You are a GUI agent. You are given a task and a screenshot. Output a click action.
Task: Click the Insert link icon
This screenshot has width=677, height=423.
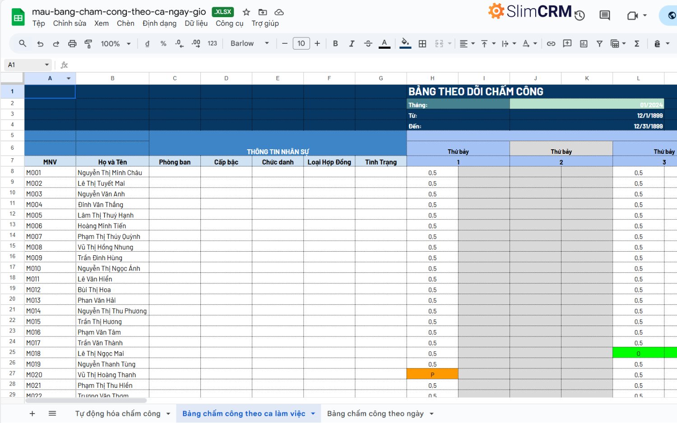click(551, 44)
